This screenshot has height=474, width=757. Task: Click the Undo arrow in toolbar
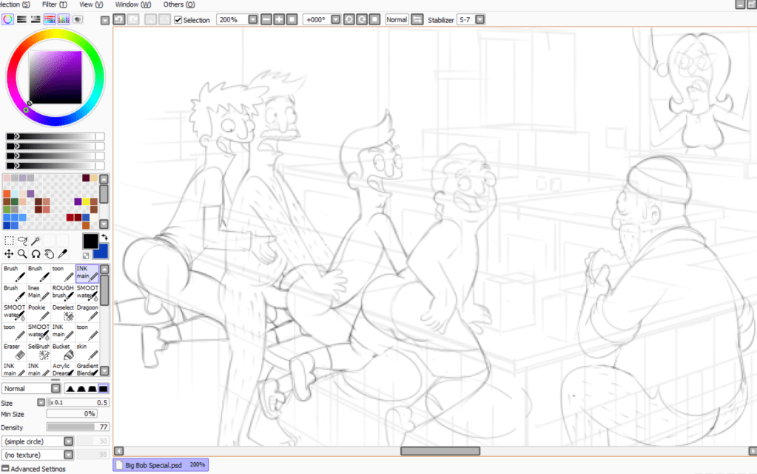point(119,19)
